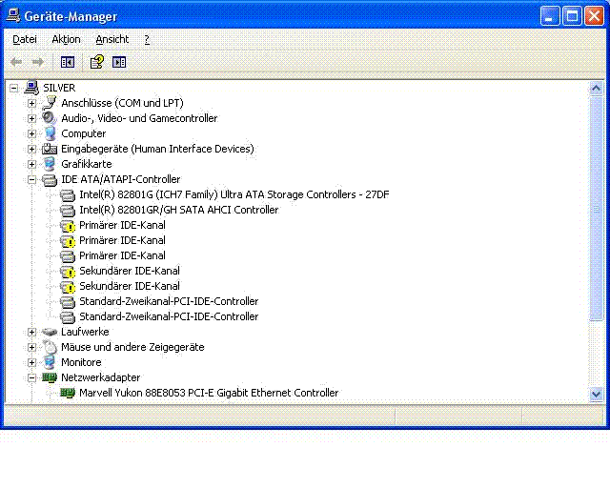Image resolution: width=610 pixels, height=488 pixels.
Task: Collapse the IDE ATA/ATAPI-Controller category
Action: pyautogui.click(x=31, y=179)
